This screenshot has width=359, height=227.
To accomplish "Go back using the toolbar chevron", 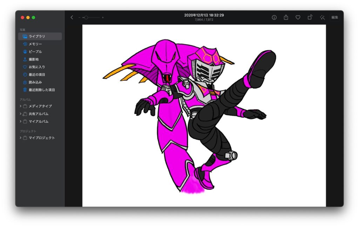I will click(72, 17).
